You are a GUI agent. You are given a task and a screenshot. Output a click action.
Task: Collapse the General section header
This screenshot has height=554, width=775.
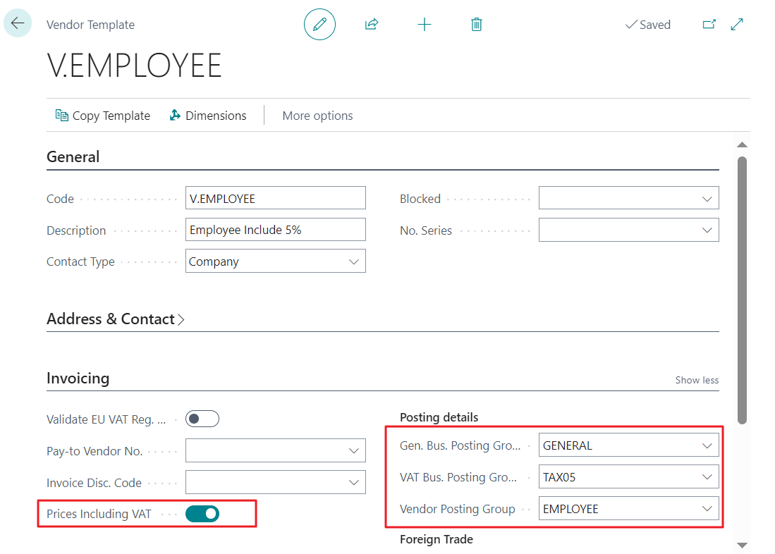coord(73,156)
